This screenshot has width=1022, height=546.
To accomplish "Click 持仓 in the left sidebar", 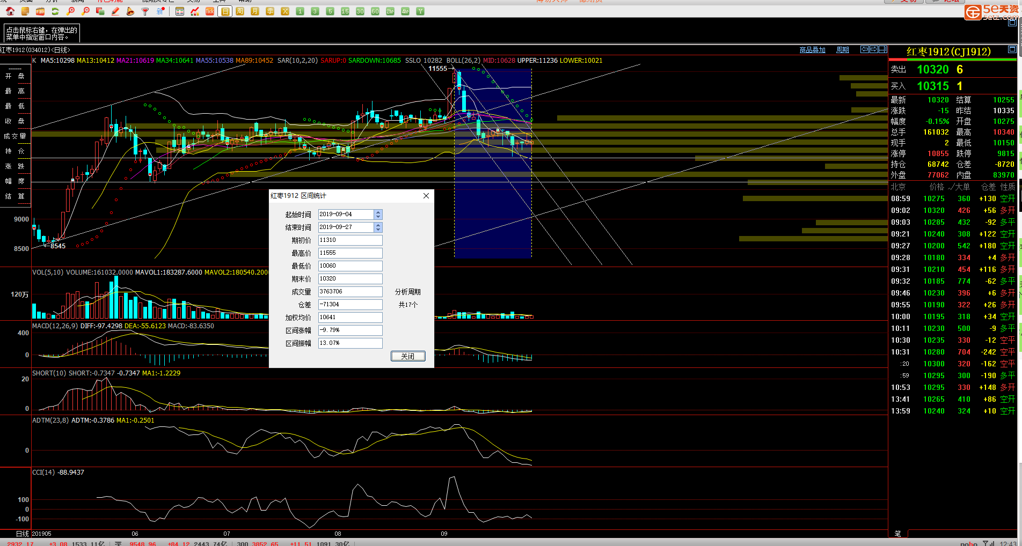I will click(x=15, y=151).
